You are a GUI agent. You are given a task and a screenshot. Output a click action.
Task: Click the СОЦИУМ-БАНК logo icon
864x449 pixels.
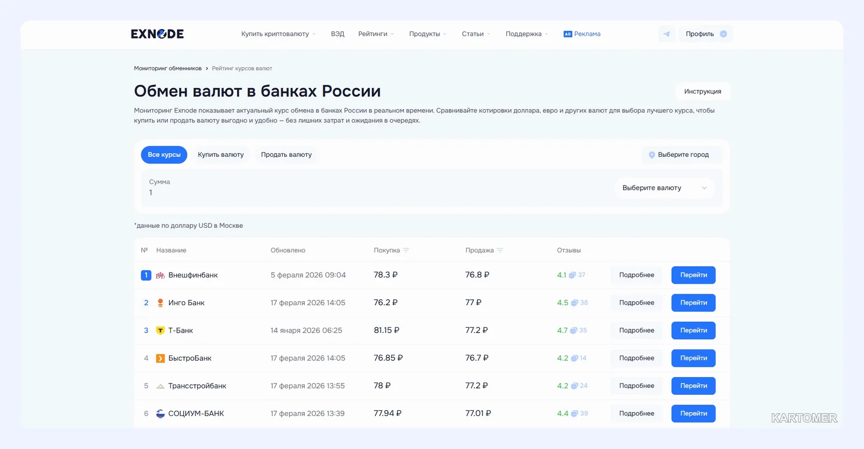[160, 413]
